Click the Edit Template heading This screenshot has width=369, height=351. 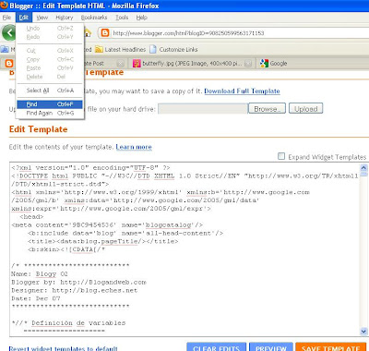(39, 129)
